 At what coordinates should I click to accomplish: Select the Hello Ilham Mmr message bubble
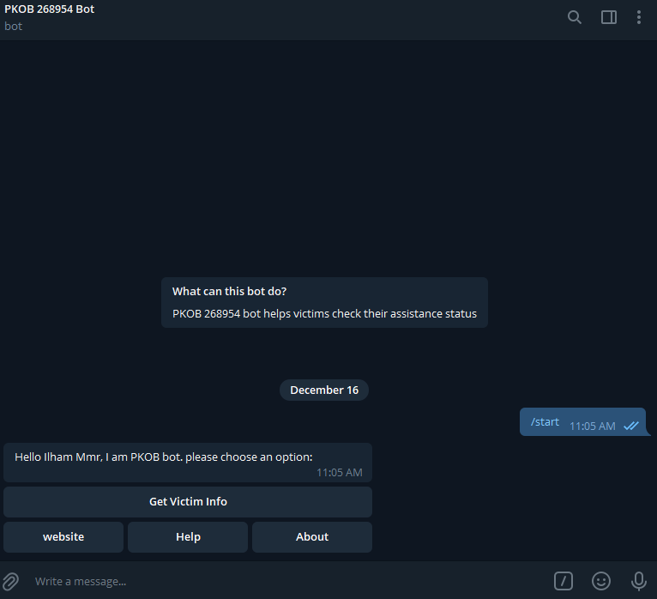pos(188,463)
